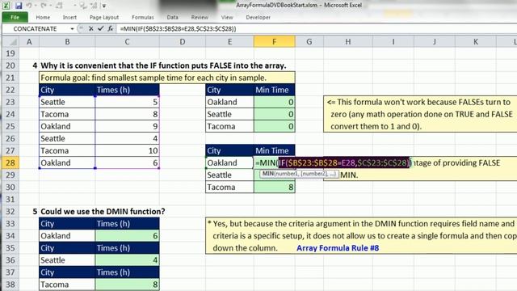Select row 20 header

click(11, 65)
